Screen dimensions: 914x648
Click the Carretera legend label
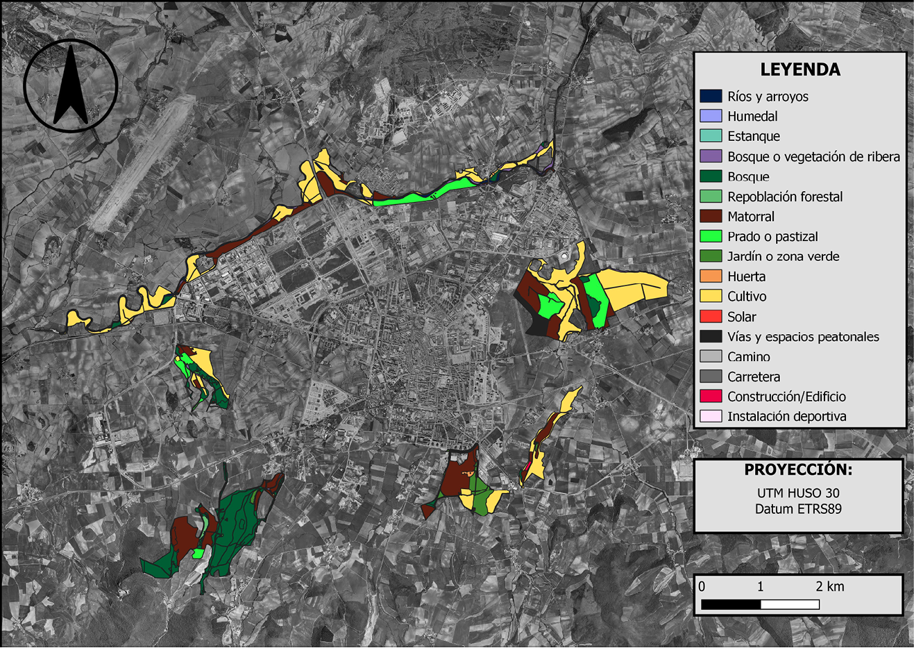[x=754, y=376]
